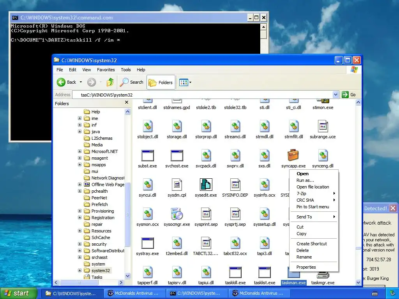Choose Open file location menu entry
The height and width of the screenshot is (299, 399).
pyautogui.click(x=314, y=187)
